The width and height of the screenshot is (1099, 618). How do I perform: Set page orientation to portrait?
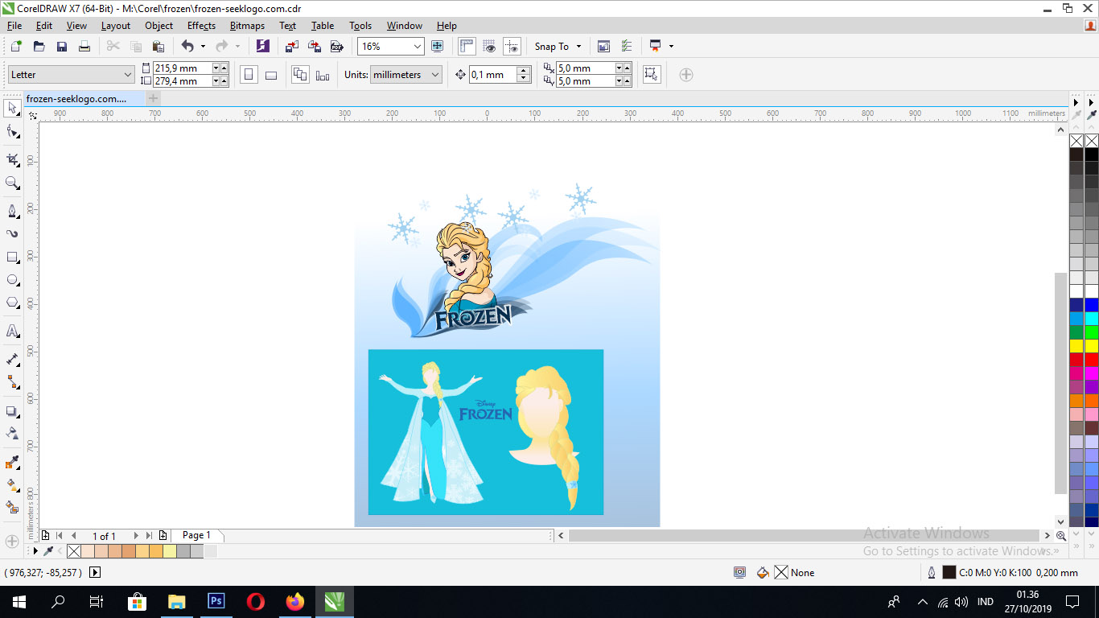(x=249, y=75)
